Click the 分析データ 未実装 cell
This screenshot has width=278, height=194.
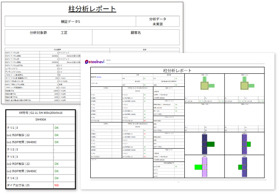coord(158,22)
